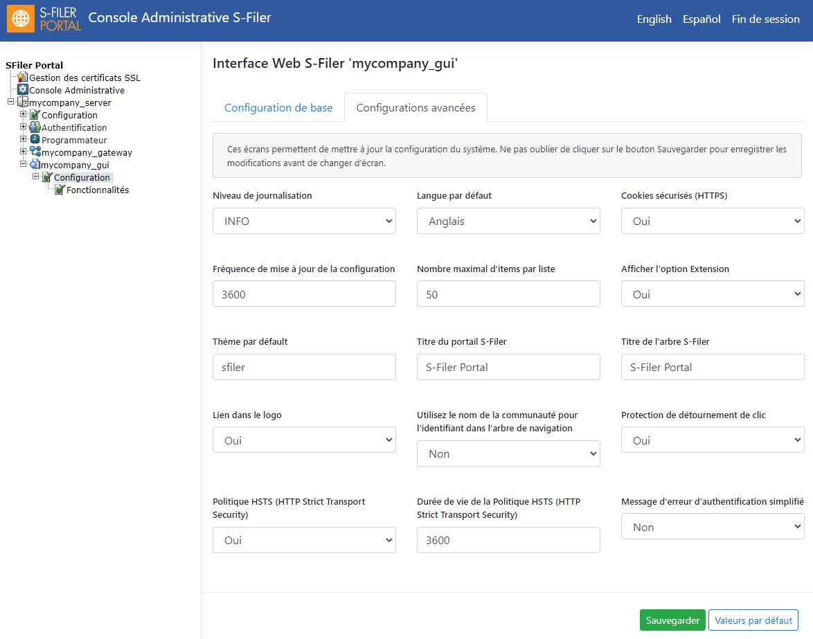Click the SSL certificate icon in tree
Image resolution: width=813 pixels, height=639 pixels.
click(x=22, y=78)
